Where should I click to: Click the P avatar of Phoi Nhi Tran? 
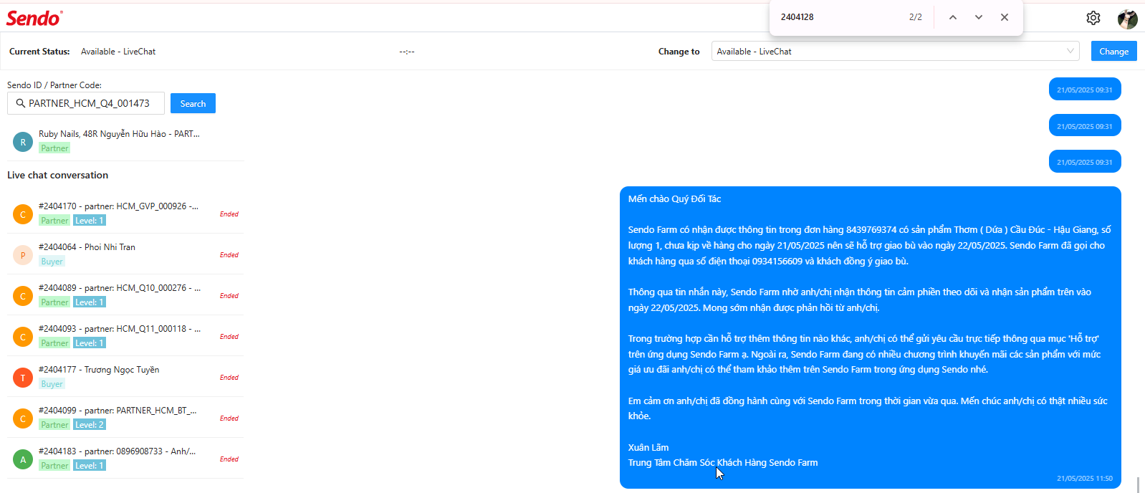tap(23, 255)
